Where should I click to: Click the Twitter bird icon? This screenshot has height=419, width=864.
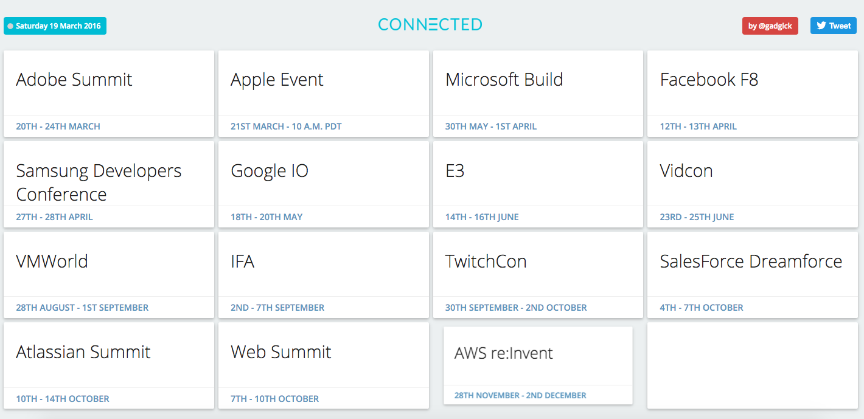tap(821, 26)
